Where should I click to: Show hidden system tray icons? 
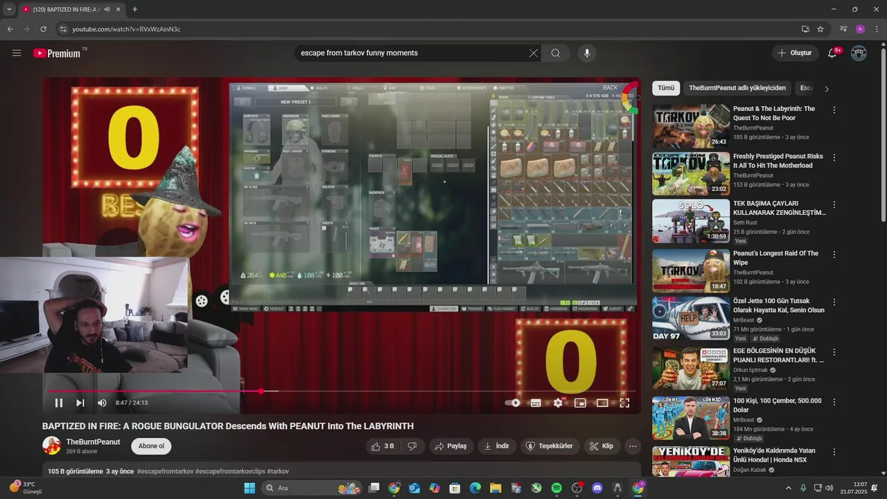[x=788, y=488]
